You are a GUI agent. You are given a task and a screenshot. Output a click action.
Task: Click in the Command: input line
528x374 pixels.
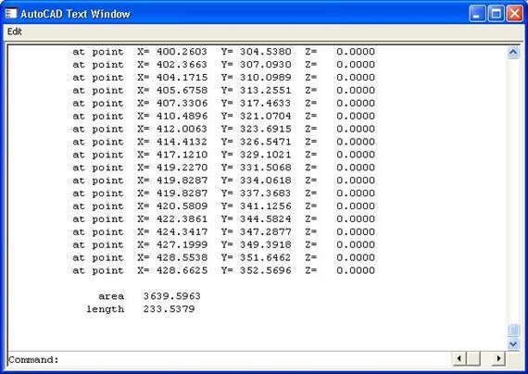coord(229,359)
